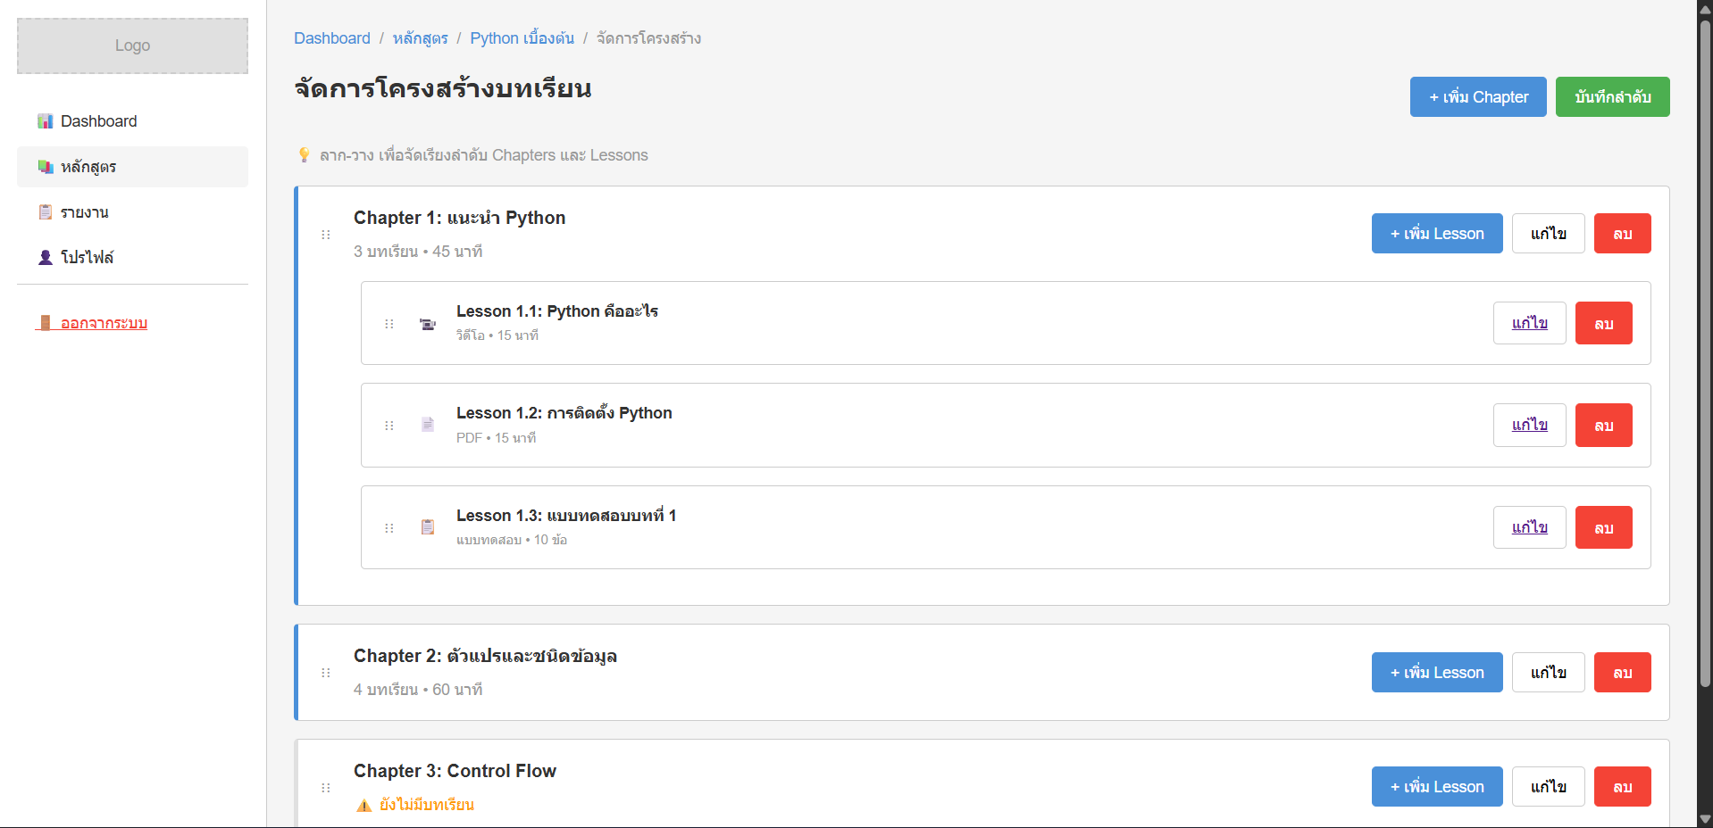Click แก้ไข edit button for Chapter 1

coord(1548,233)
